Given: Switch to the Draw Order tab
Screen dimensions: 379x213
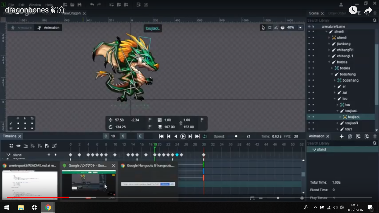Looking at the screenshot, I should click(337, 13).
